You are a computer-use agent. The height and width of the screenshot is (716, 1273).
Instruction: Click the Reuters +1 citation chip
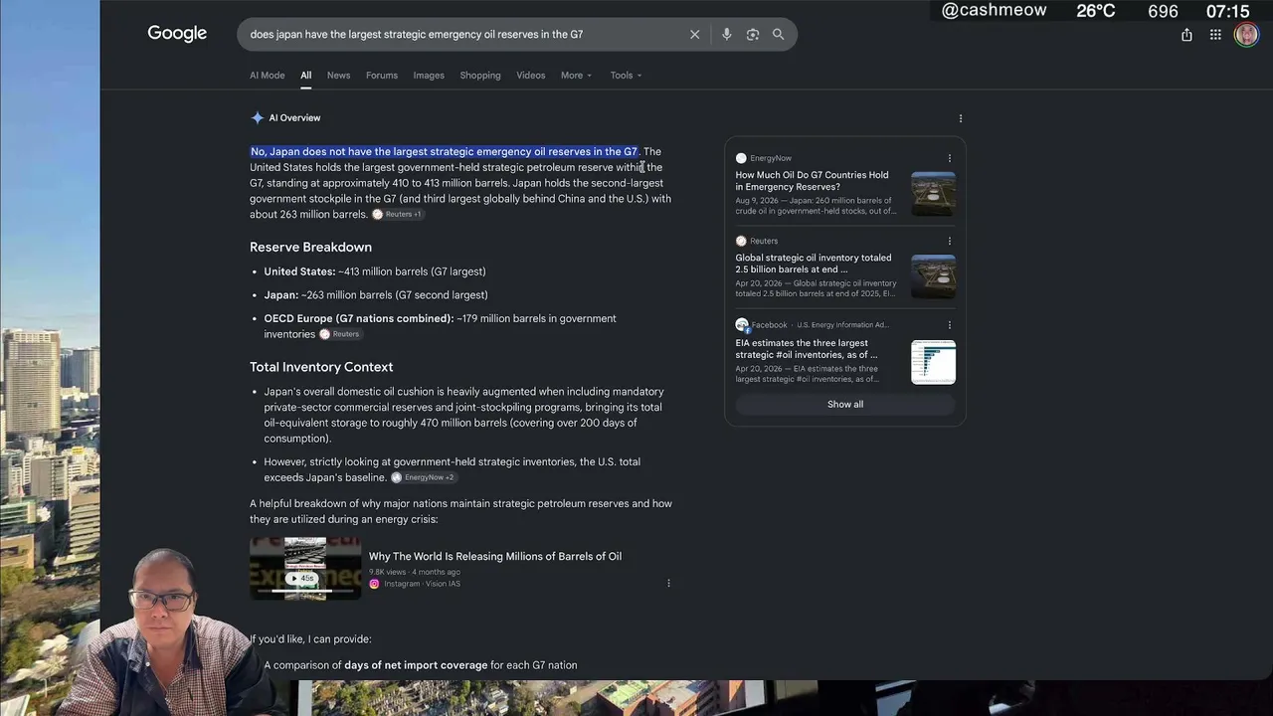397,215
